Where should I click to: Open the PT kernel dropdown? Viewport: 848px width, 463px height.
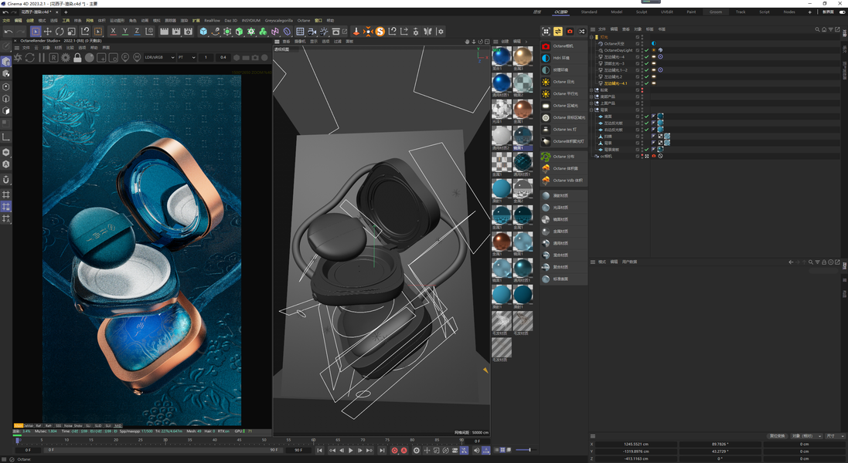coord(186,57)
